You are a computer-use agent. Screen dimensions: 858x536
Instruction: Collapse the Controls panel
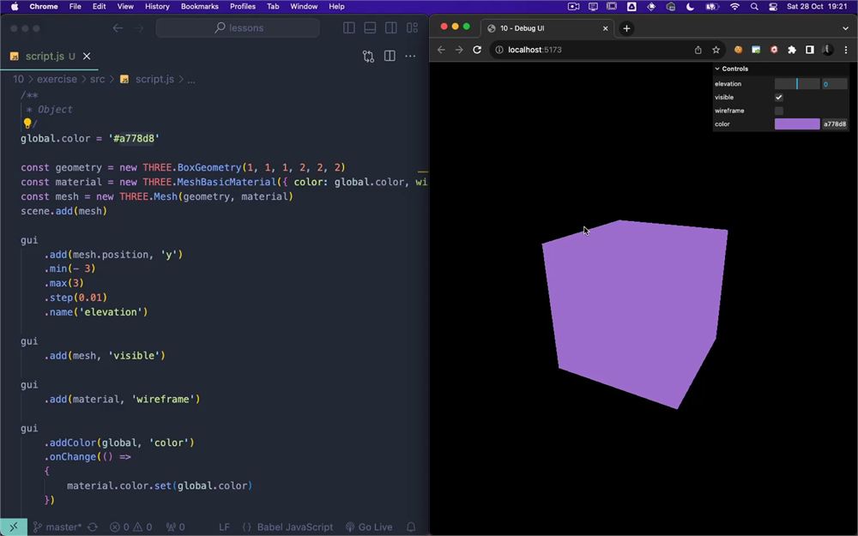point(782,69)
